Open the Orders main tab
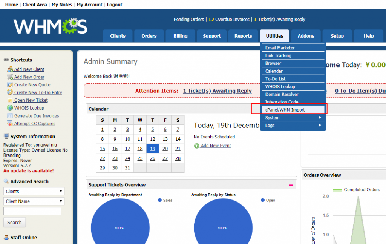Viewport: 386px width, 244px height. point(149,36)
